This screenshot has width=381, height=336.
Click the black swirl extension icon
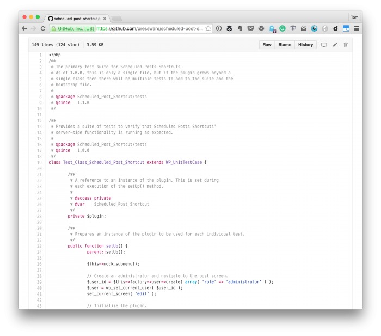pyautogui.click(x=335, y=28)
